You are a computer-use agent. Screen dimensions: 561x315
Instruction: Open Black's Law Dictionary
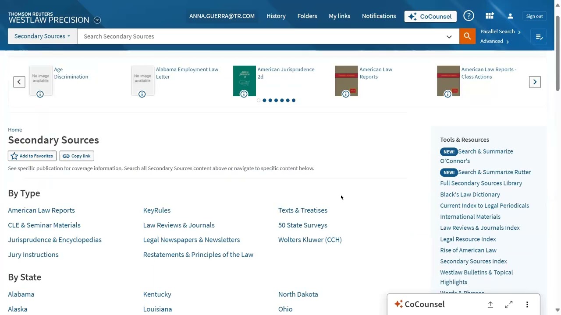click(x=470, y=195)
